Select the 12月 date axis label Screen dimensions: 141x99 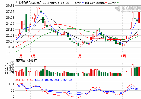pos(78,56)
